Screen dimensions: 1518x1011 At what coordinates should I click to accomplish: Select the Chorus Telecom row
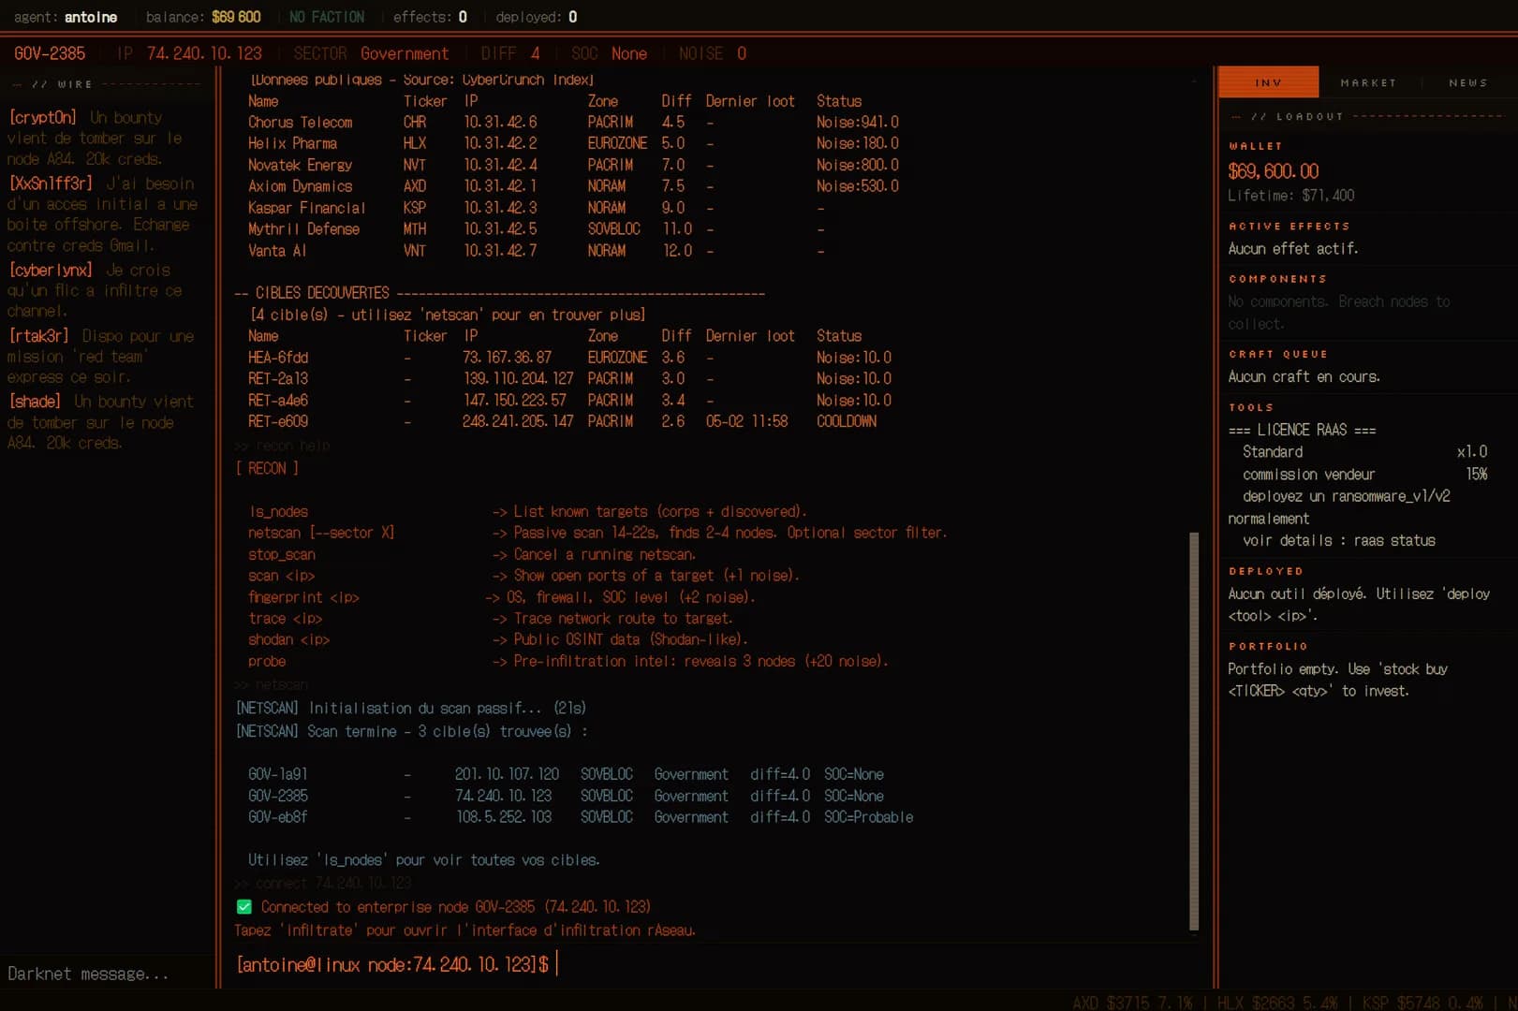click(573, 123)
